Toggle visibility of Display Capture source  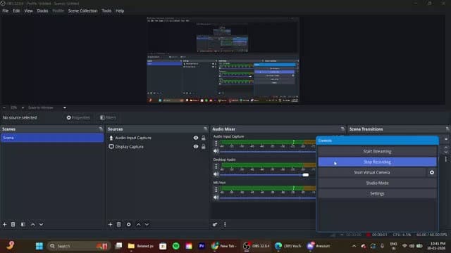point(196,147)
